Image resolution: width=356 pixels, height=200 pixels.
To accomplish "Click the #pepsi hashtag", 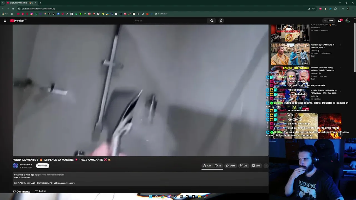I will [38, 175].
